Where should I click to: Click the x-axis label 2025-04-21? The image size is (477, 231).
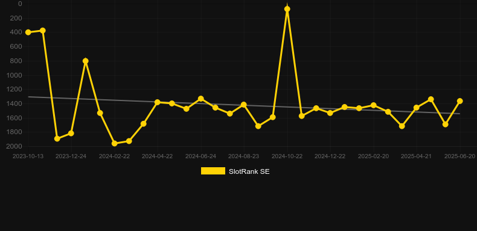coord(417,156)
